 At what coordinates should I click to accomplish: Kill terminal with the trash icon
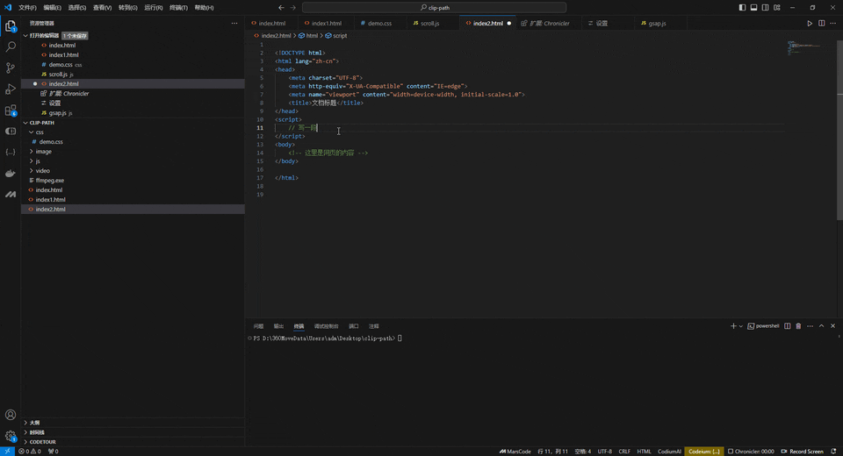click(x=798, y=326)
